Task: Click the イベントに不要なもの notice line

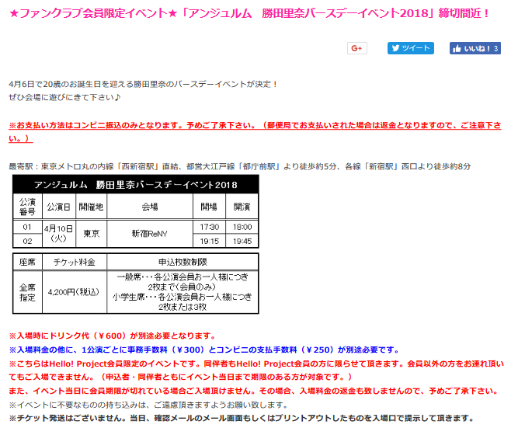Action: 148,405
